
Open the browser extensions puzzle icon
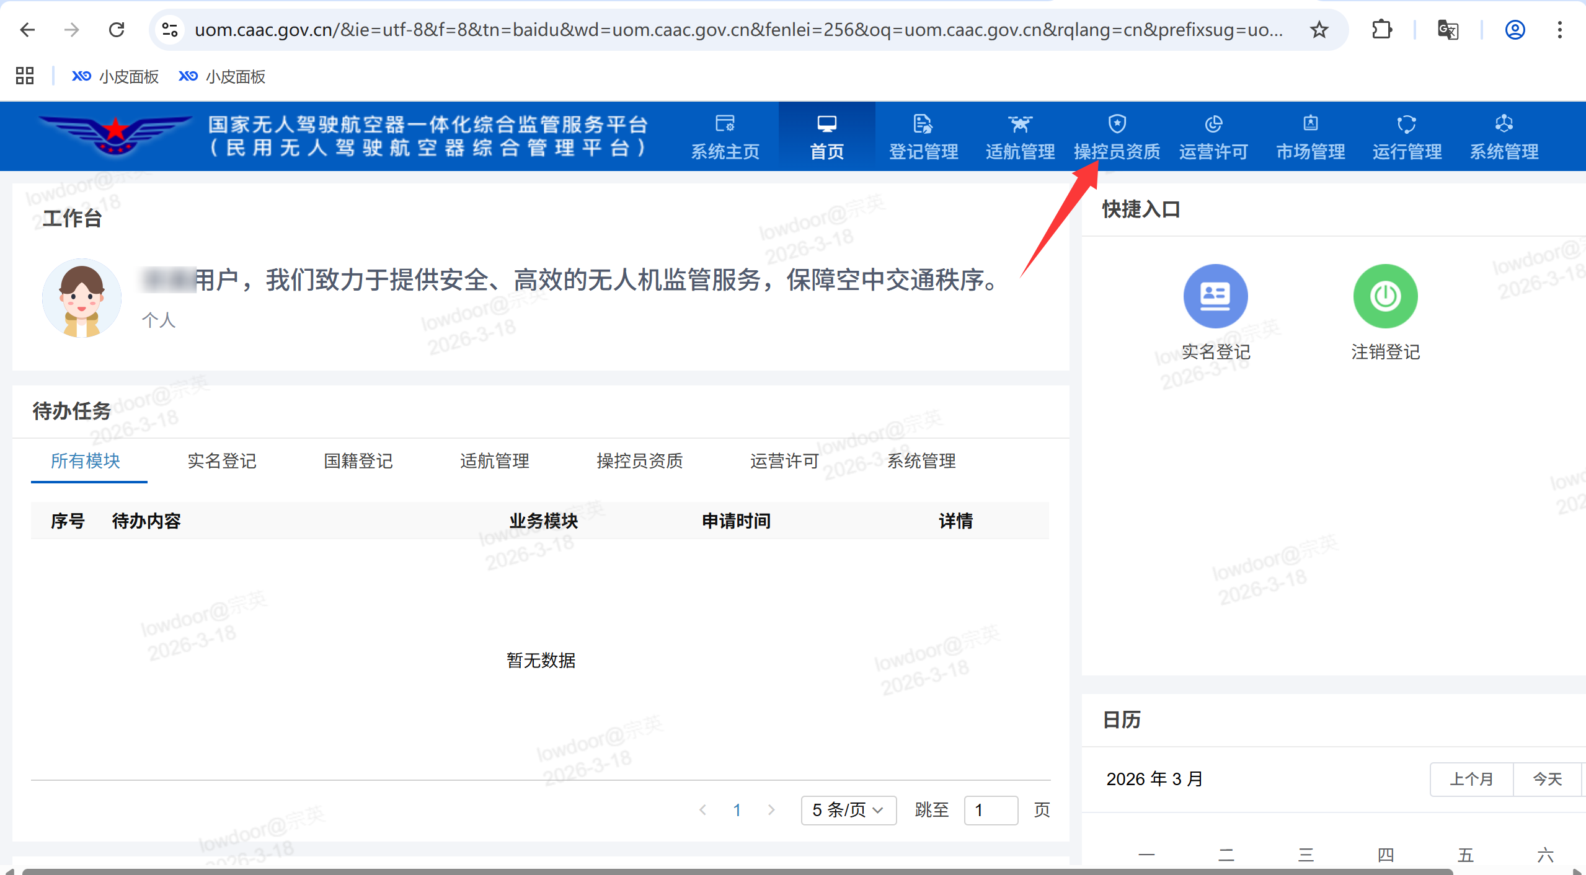pyautogui.click(x=1382, y=29)
